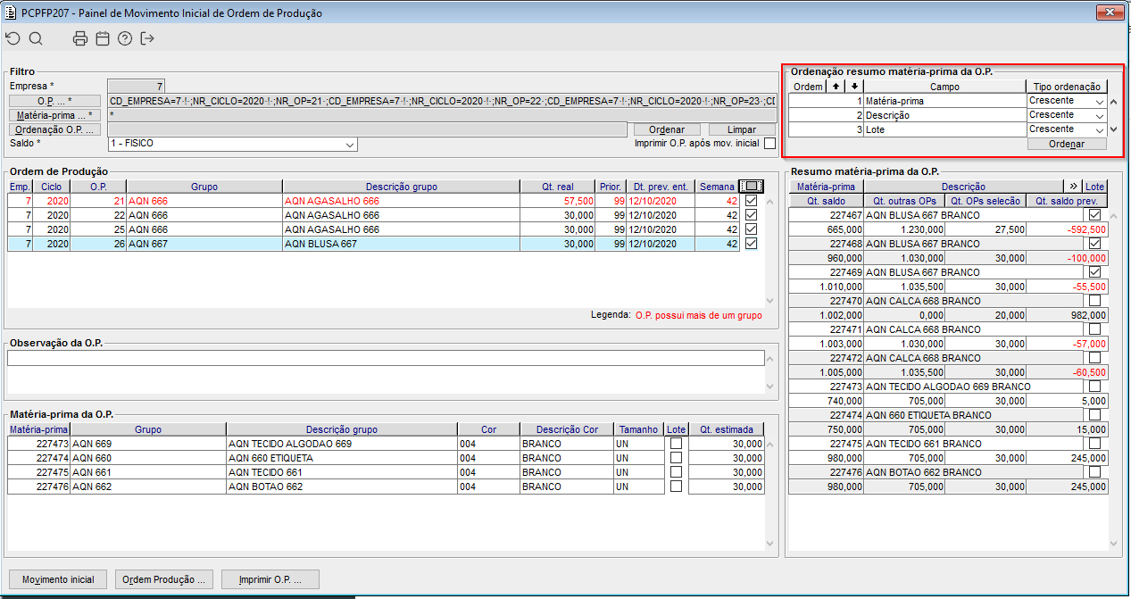Viewport: 1131px width, 599px height.
Task: Open the Saldo dropdown showing 1 - FISICO
Action: click(232, 144)
